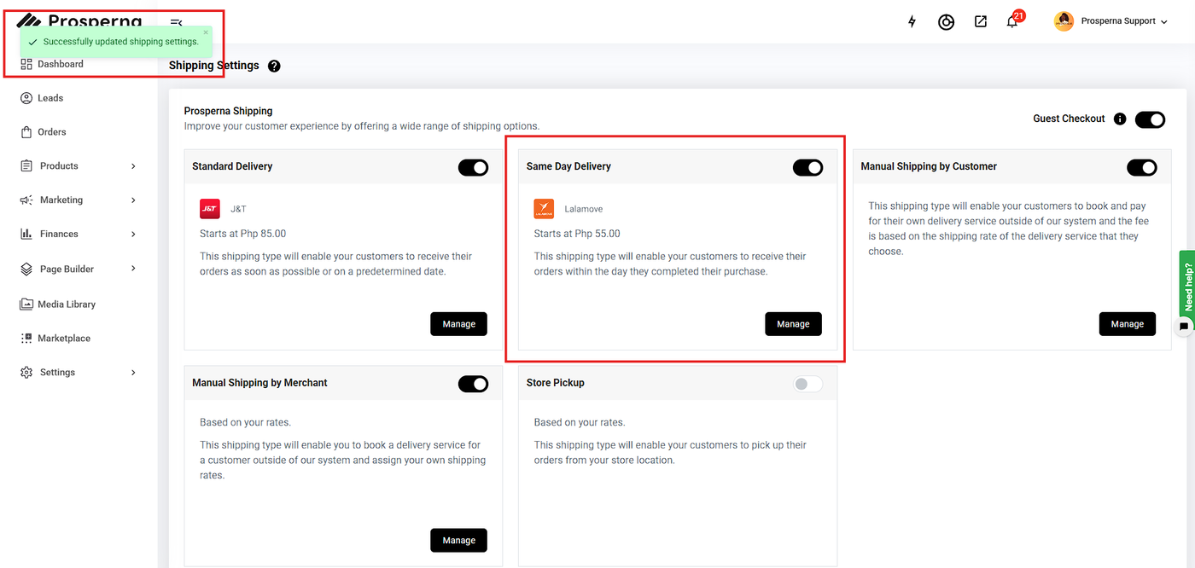Disable the Standard Delivery toggle
1195x568 pixels.
(473, 167)
